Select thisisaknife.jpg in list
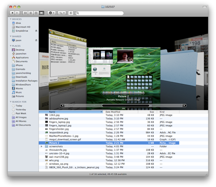This screenshot has width=216, height=187. point(123,150)
